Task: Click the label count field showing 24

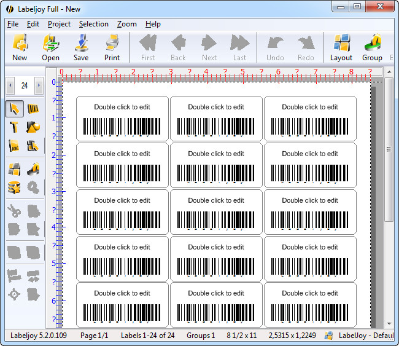Action: click(x=25, y=85)
